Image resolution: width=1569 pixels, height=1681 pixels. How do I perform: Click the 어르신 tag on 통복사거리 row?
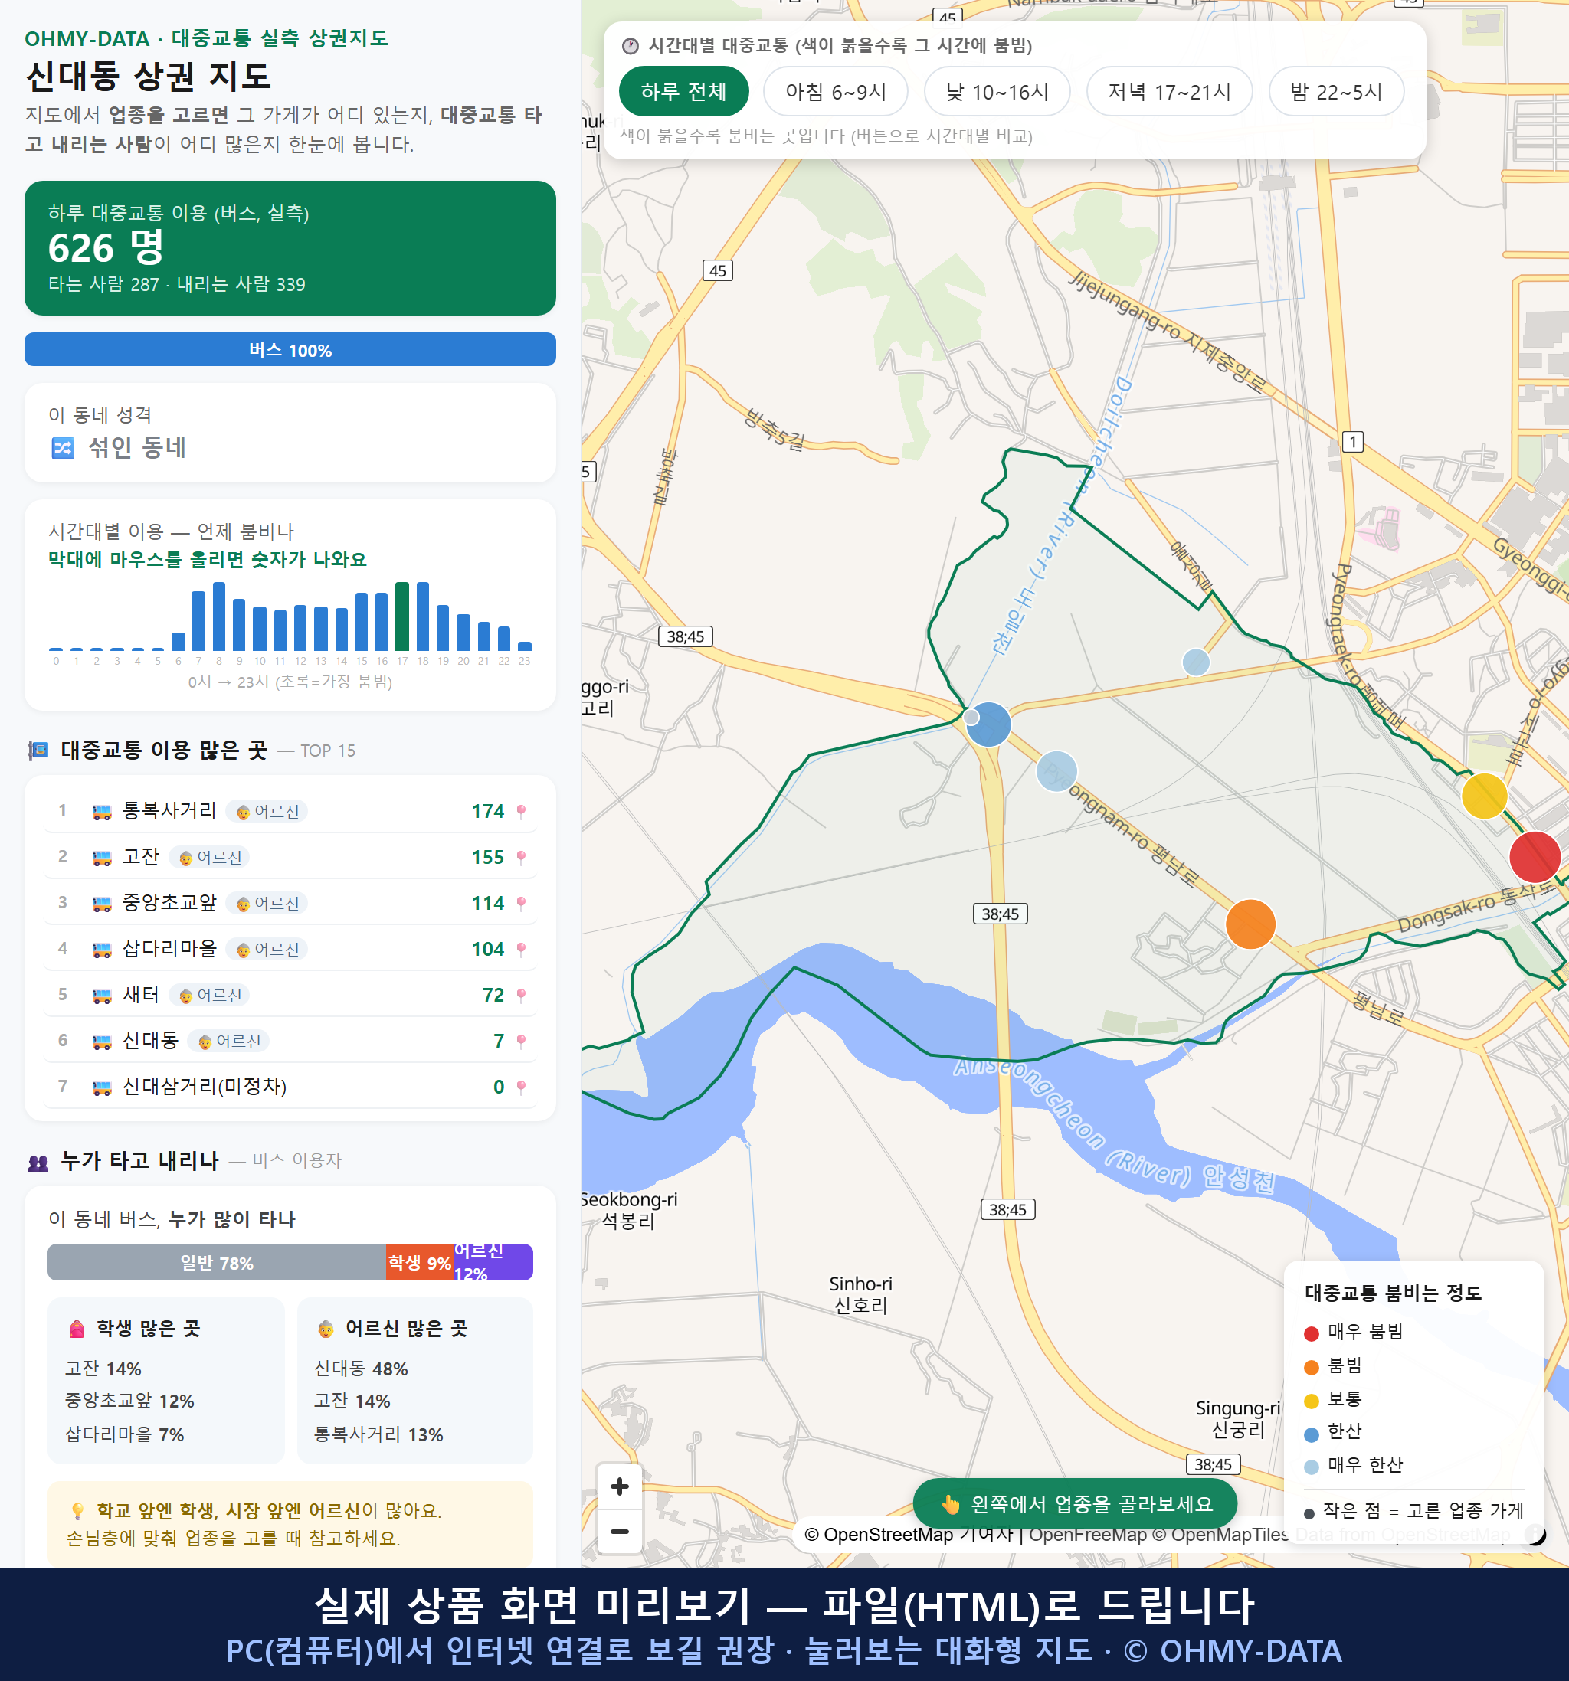[267, 812]
